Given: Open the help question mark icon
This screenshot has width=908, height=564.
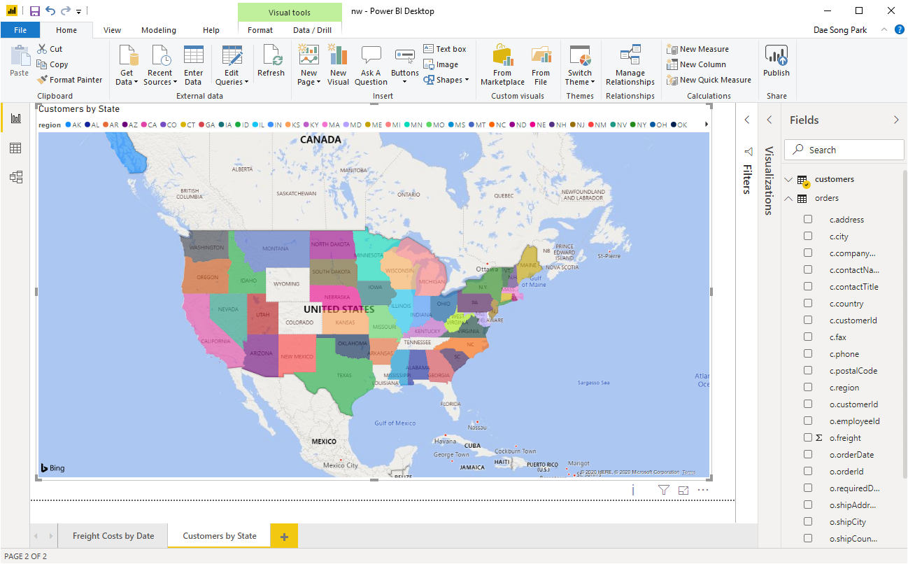Looking at the screenshot, I should click(900, 30).
